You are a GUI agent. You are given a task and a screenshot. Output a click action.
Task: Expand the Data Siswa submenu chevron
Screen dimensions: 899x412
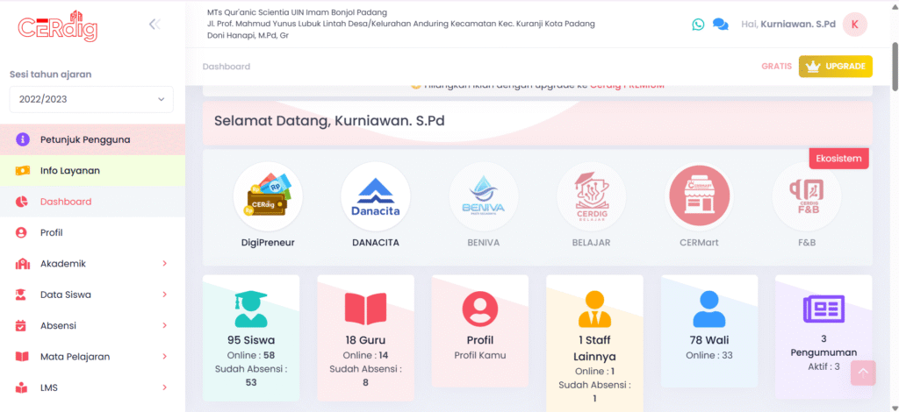pos(164,295)
